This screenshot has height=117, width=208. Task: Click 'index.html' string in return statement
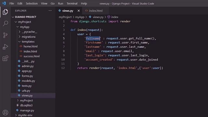[x=127, y=68]
